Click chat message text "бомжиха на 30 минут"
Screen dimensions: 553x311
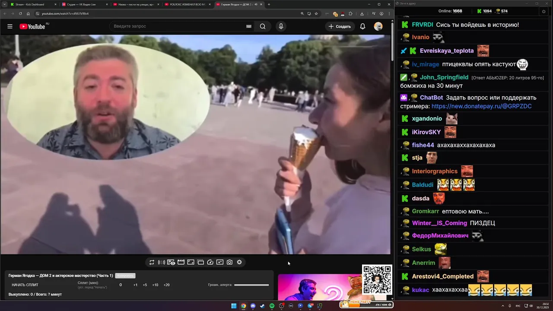(431, 86)
